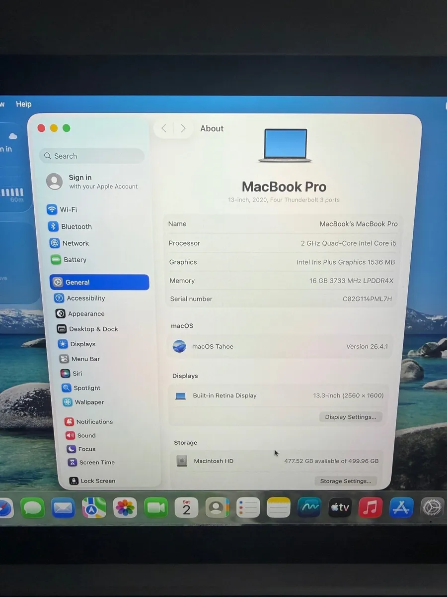Open Calendar from the Dock
Viewport: 447px width, 597px height.
tap(186, 508)
